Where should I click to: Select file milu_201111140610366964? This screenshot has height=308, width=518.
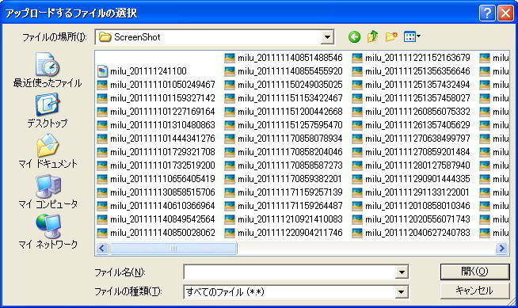pos(156,206)
